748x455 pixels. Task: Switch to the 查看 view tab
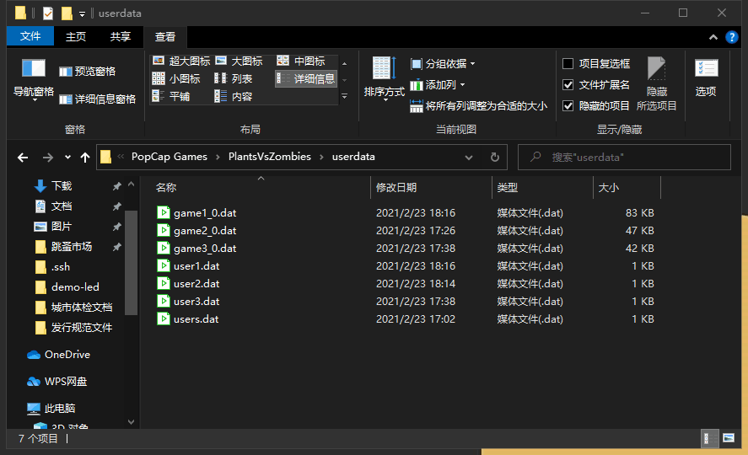click(x=165, y=36)
